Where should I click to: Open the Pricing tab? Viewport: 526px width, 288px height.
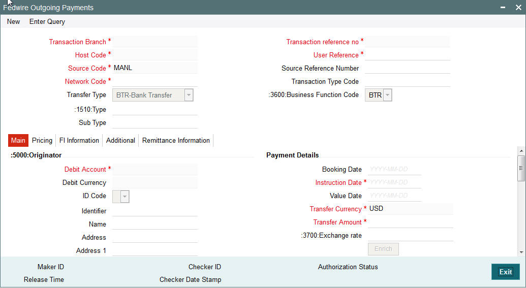tap(42, 141)
